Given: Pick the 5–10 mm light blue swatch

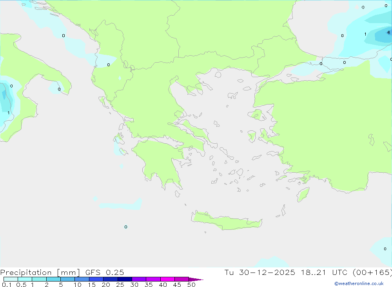Looking at the screenshot, I should click(x=68, y=279).
